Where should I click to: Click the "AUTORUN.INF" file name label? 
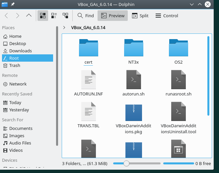tap(88, 94)
